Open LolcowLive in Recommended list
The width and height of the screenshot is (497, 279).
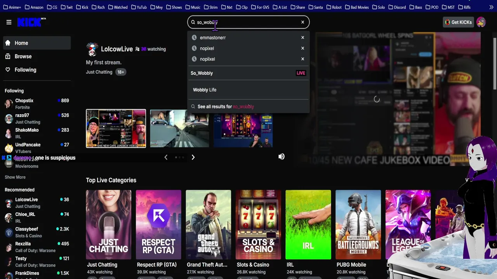(37, 203)
